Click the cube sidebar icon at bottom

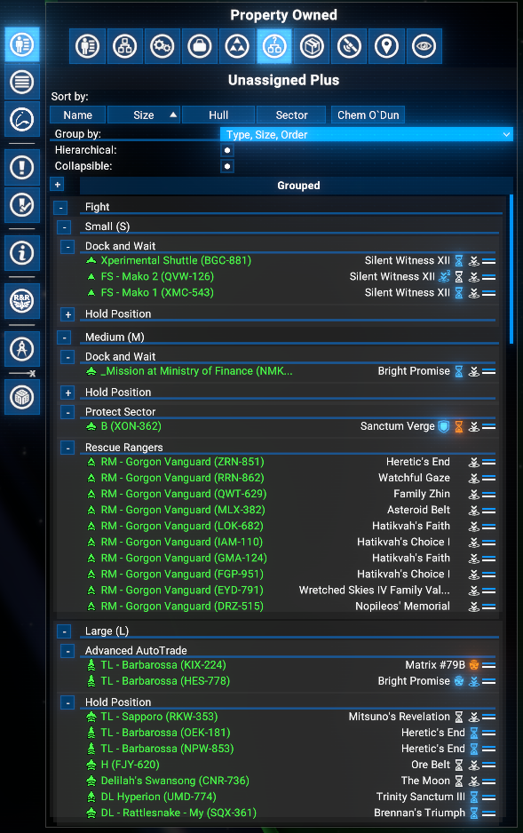click(x=22, y=397)
